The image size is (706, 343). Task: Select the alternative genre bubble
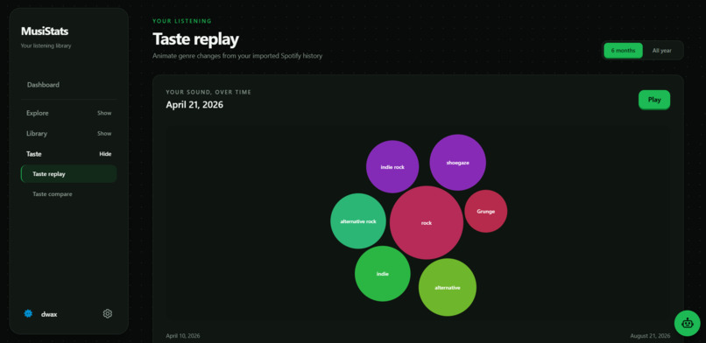tap(448, 287)
